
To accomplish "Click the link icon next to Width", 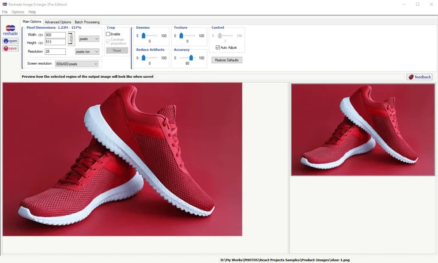I will [x=41, y=35].
